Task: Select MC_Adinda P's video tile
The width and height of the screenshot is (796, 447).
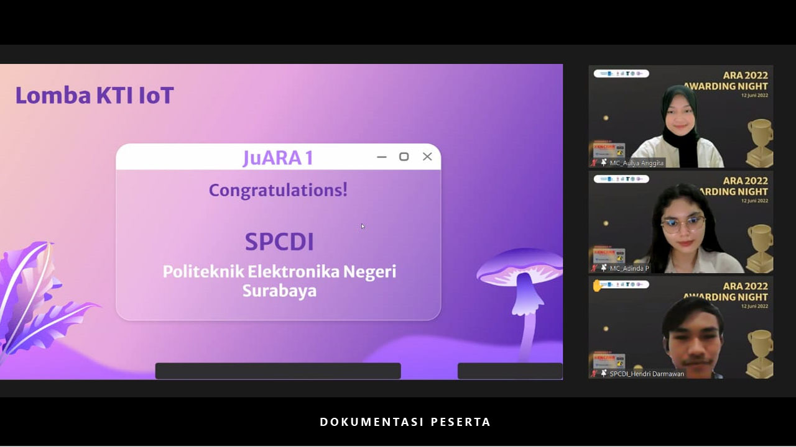Action: [681, 222]
